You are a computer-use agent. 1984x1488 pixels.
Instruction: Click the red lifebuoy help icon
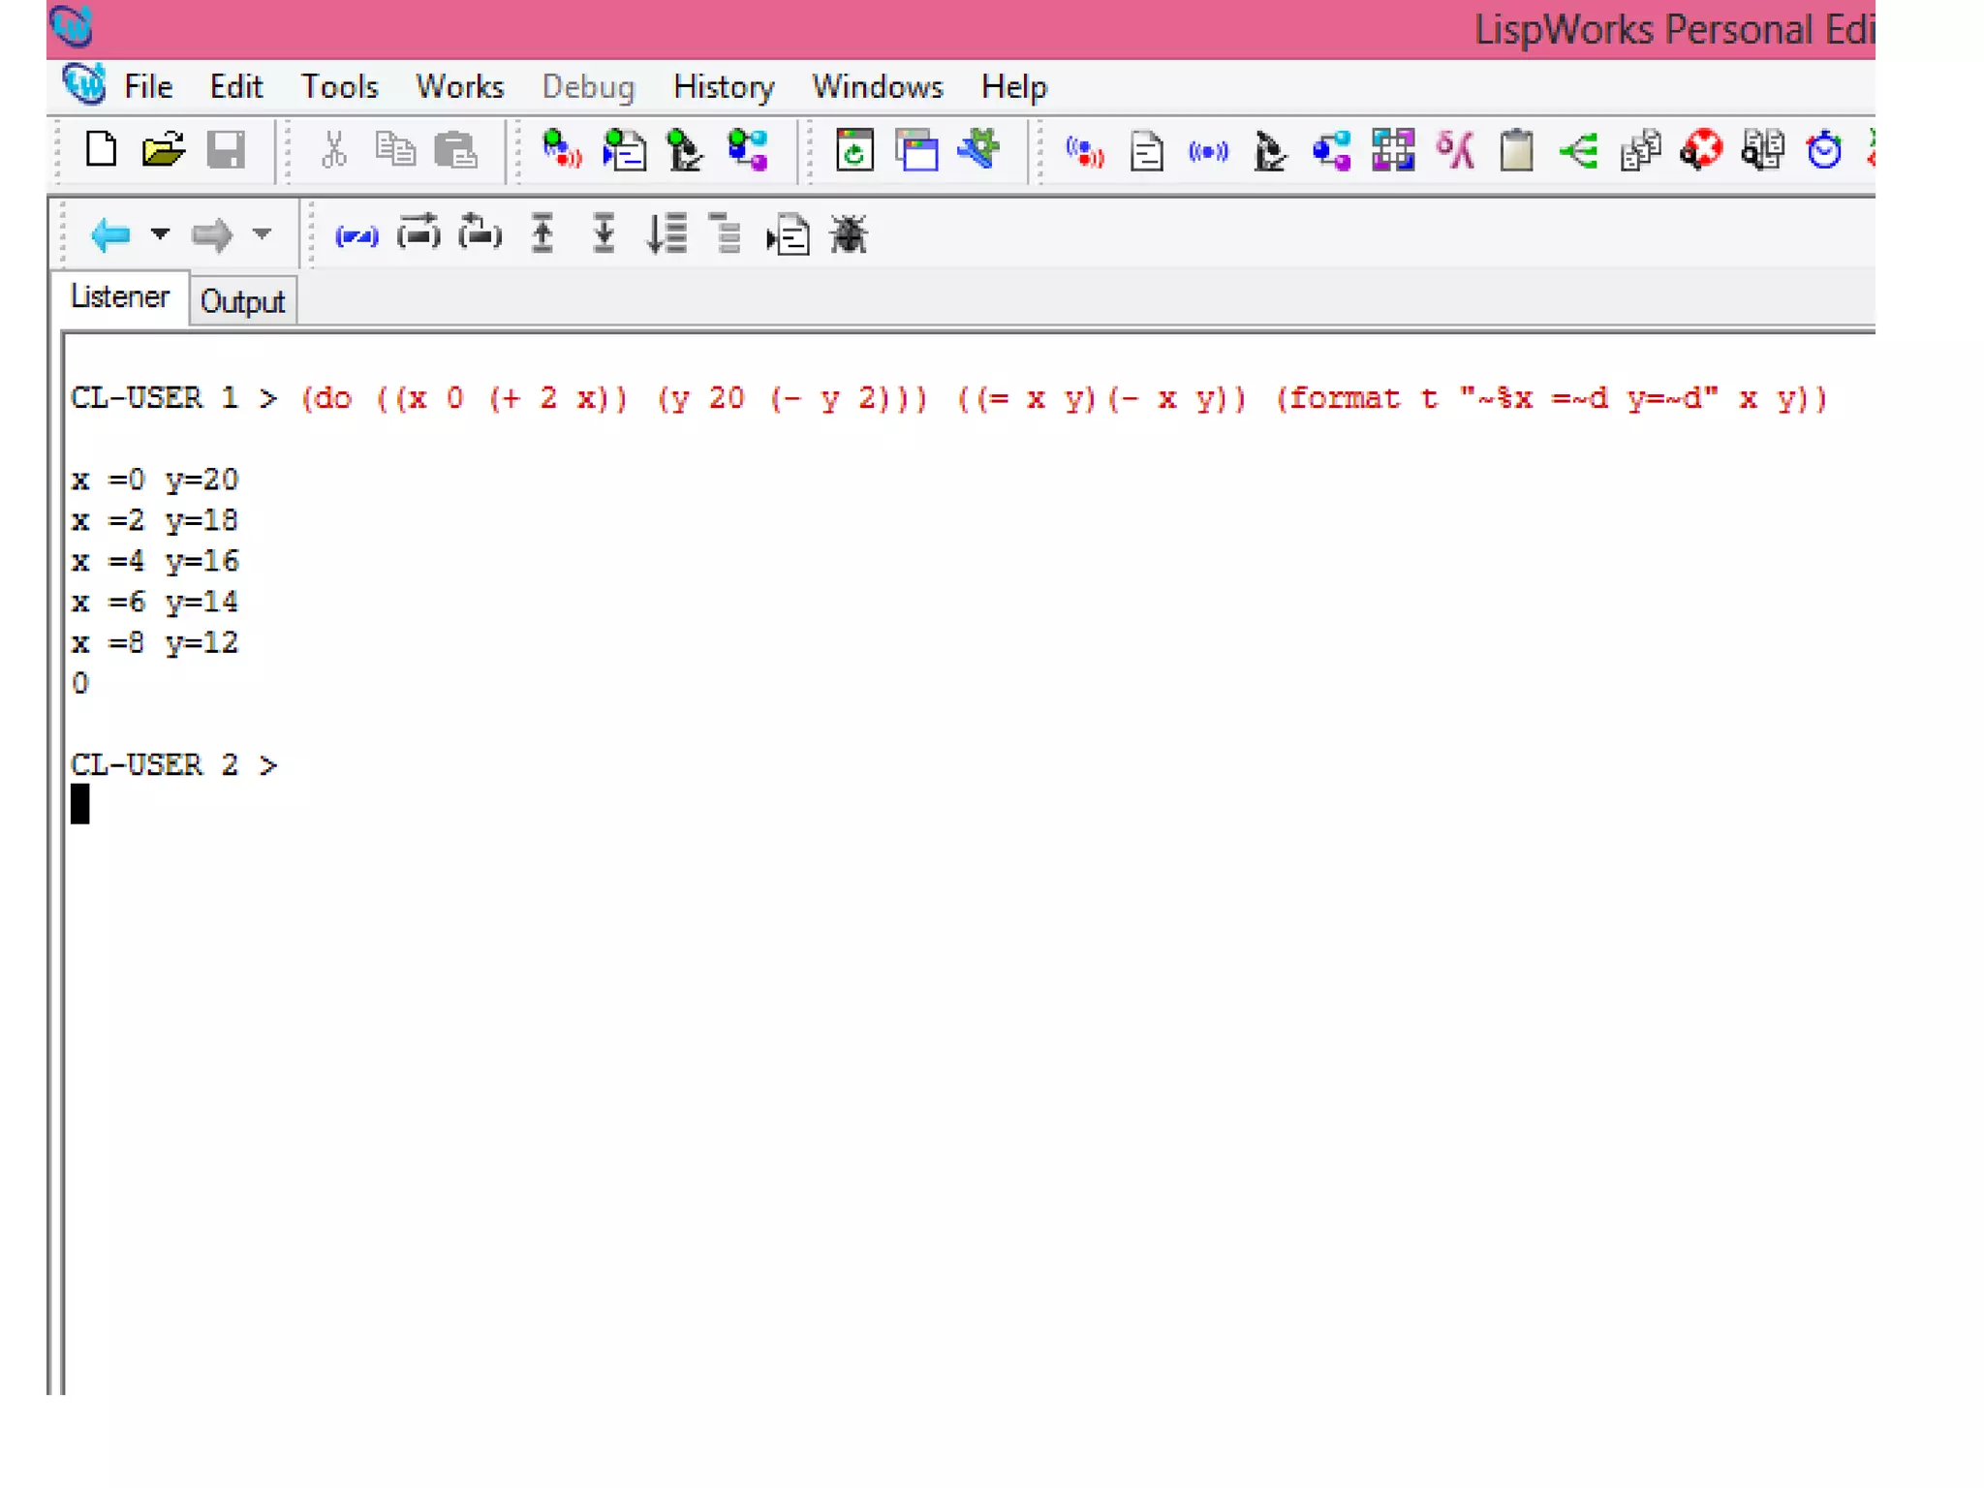(1701, 150)
